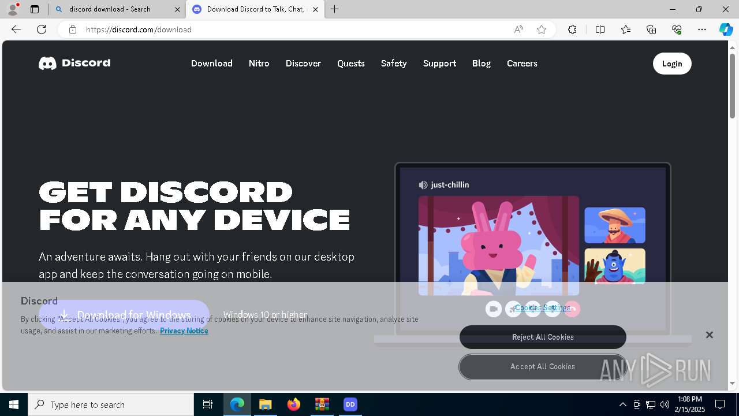The height and width of the screenshot is (416, 739).
Task: Open the Privacy Notice link
Action: (184, 330)
